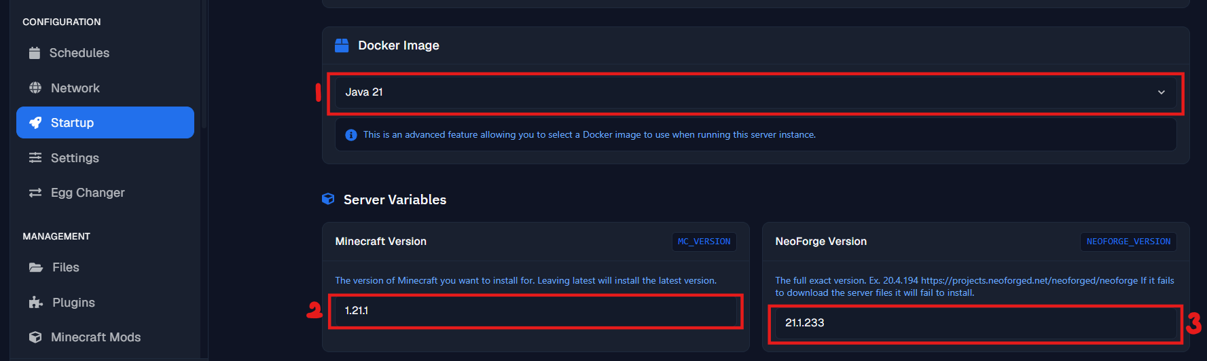Expand the dropdown chevron in Docker Image
Image resolution: width=1207 pixels, height=361 pixels.
click(x=1161, y=92)
